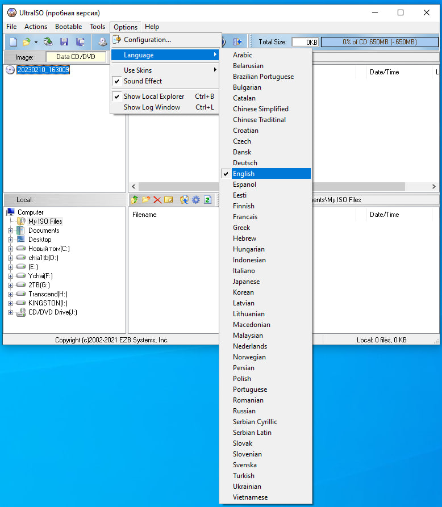442x507 pixels.
Task: Click the Open CD/DVD toolbar icon
Action: 48,42
